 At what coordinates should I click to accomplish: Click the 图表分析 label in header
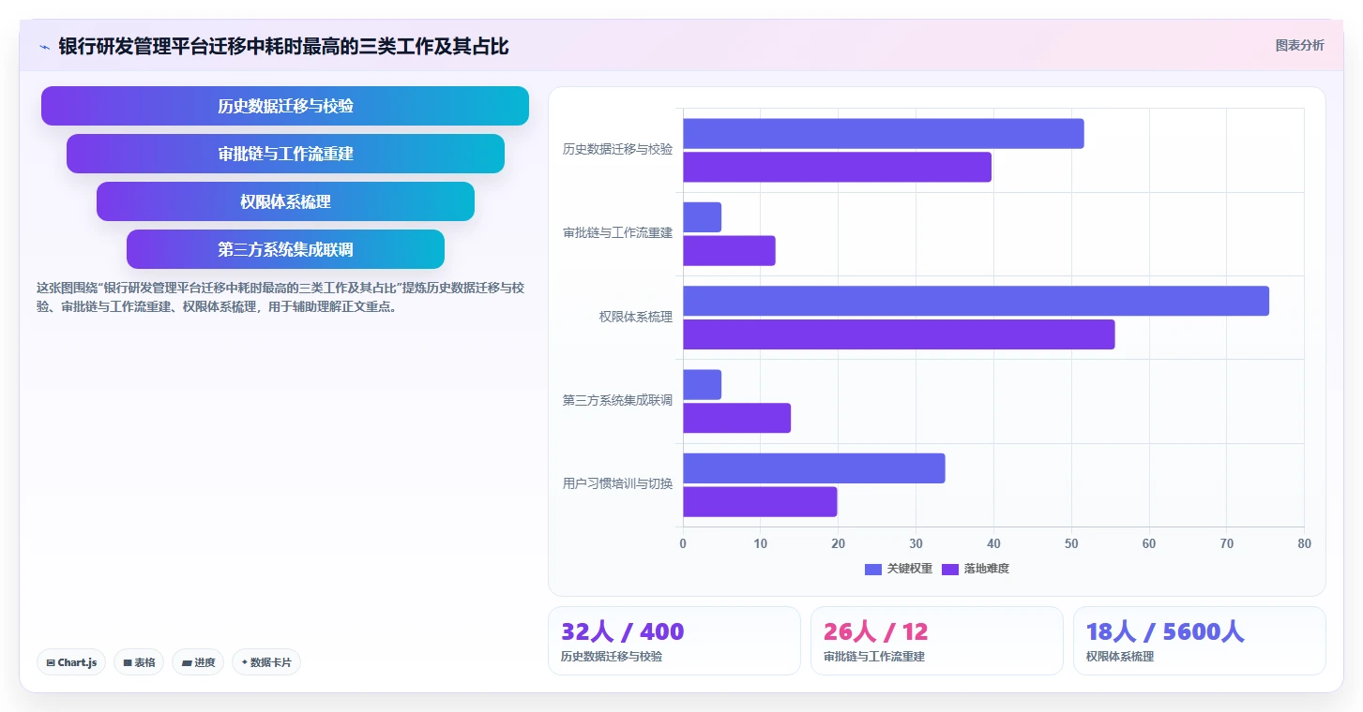click(x=1299, y=45)
